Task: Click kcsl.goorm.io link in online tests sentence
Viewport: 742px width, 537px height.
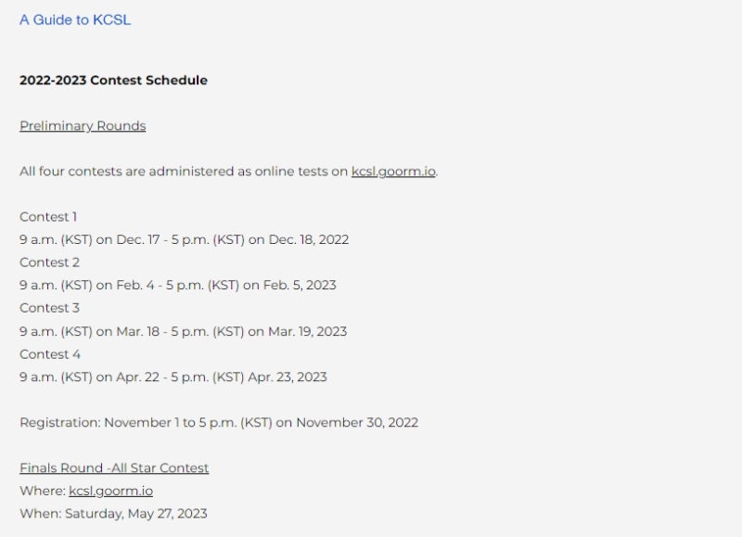Action: click(x=393, y=172)
